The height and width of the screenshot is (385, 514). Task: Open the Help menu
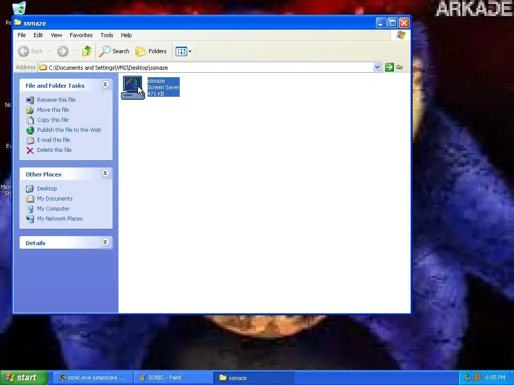tap(126, 35)
